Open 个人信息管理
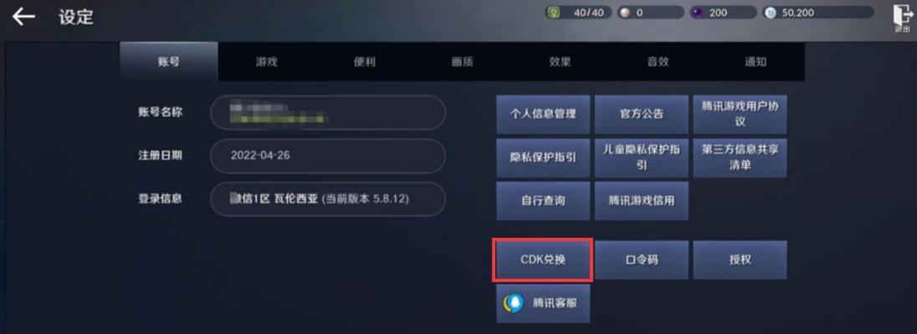 [543, 114]
